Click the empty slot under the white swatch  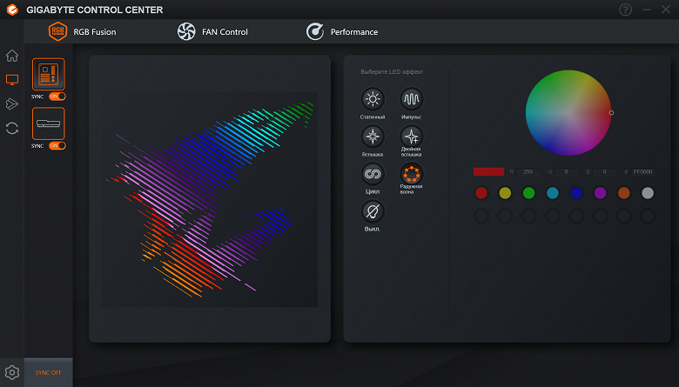(x=648, y=216)
